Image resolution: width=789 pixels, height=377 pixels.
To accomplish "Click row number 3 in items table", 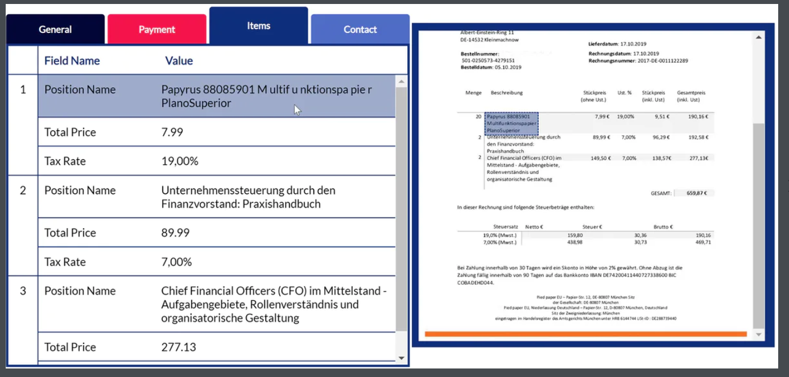I will click(23, 291).
